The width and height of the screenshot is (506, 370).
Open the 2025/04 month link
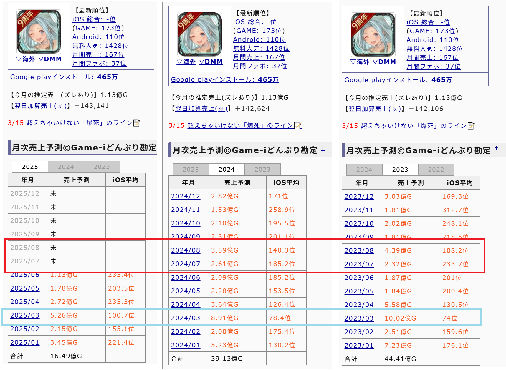(25, 302)
